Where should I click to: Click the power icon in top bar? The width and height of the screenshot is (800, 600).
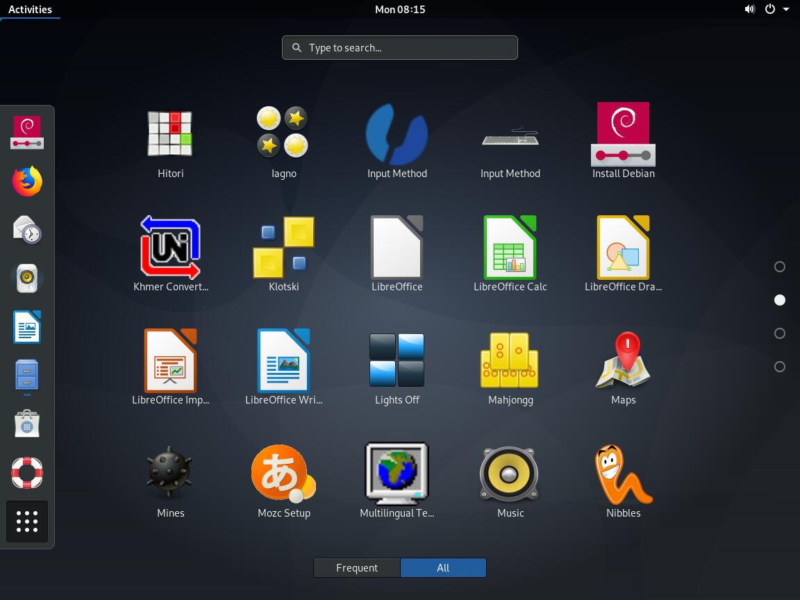[x=770, y=8]
